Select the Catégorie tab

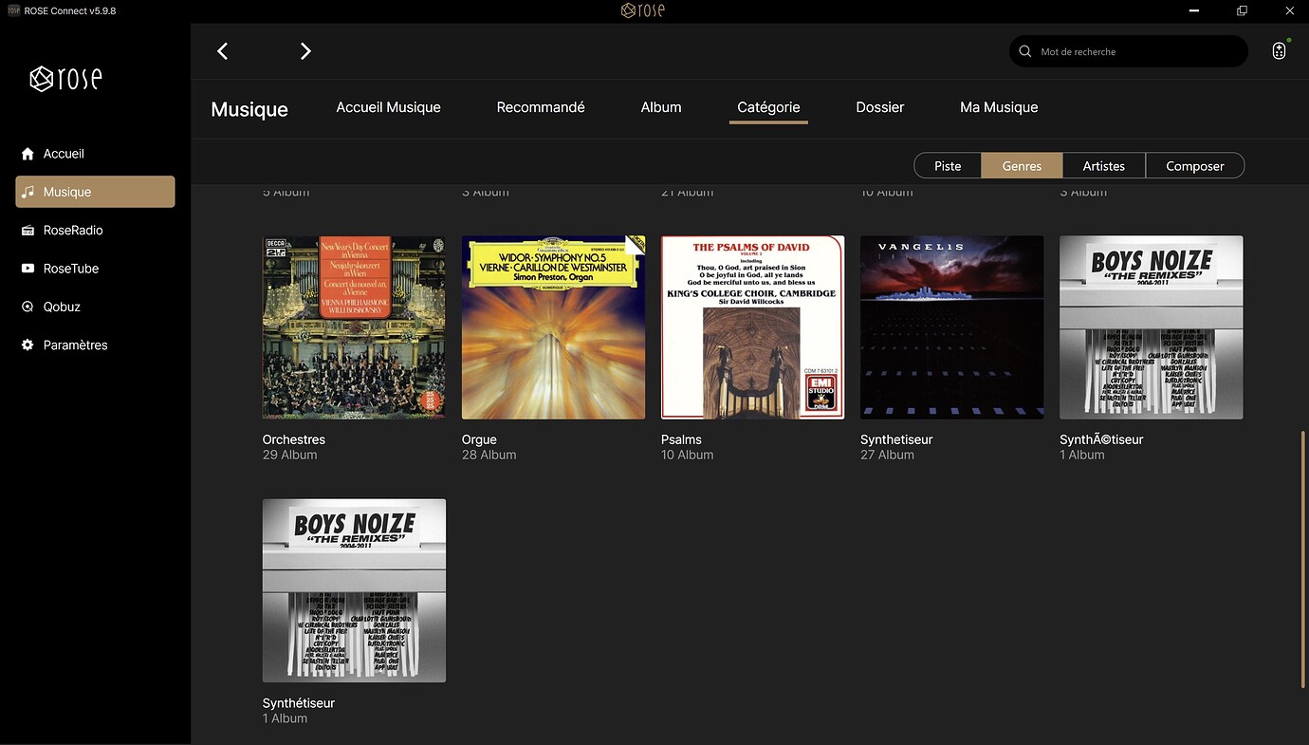coord(768,108)
